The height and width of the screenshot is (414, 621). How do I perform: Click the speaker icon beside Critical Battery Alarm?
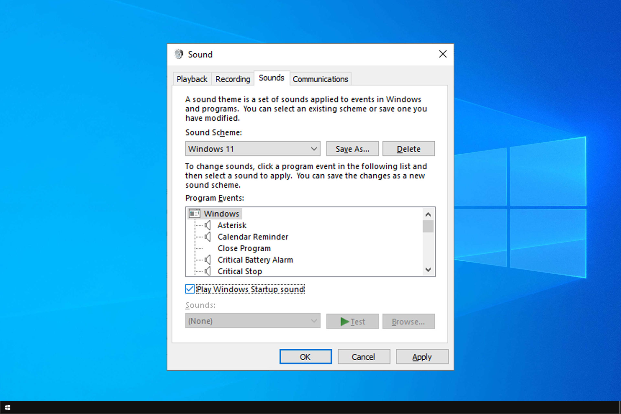click(208, 260)
